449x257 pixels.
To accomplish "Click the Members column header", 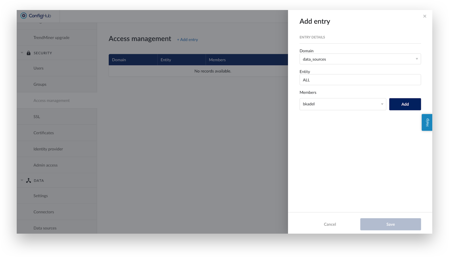I will (247, 60).
